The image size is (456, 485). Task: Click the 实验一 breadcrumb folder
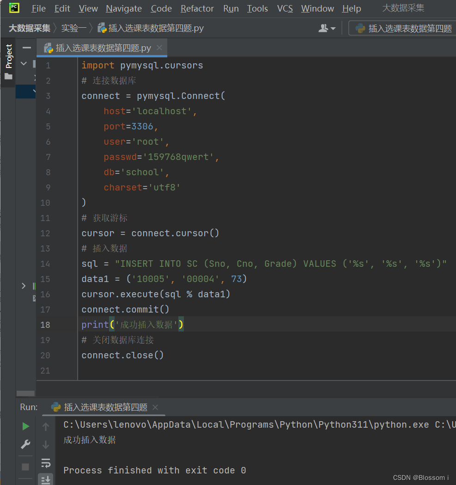[74, 28]
